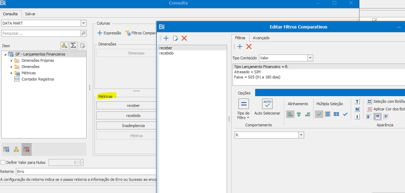Expand Dimensões folder arrow

coord(11,67)
